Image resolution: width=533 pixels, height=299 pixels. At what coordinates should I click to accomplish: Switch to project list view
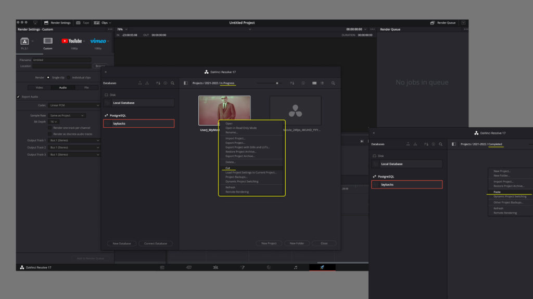(x=322, y=83)
